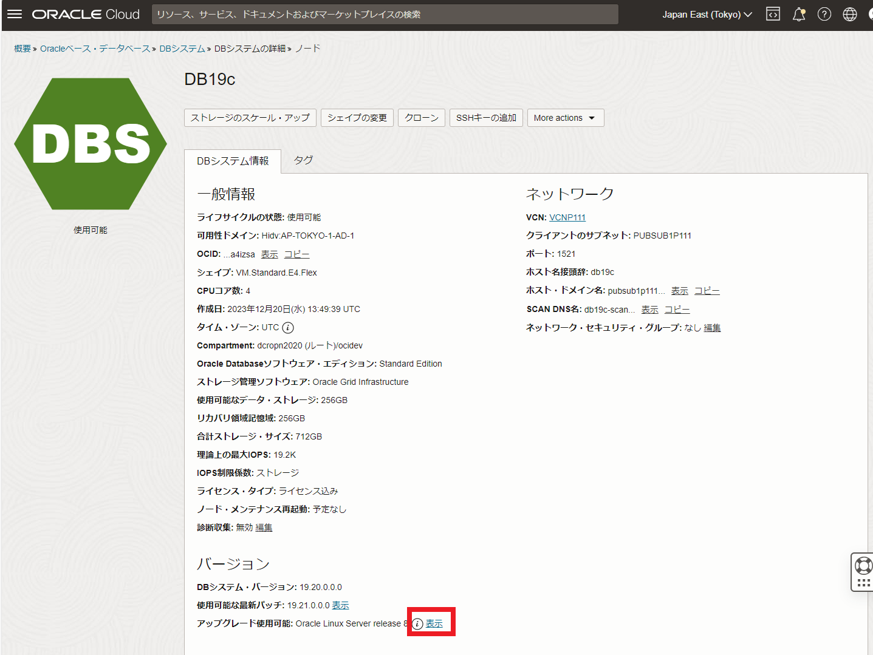
Task: Switch to the タグ tab
Action: pos(303,160)
